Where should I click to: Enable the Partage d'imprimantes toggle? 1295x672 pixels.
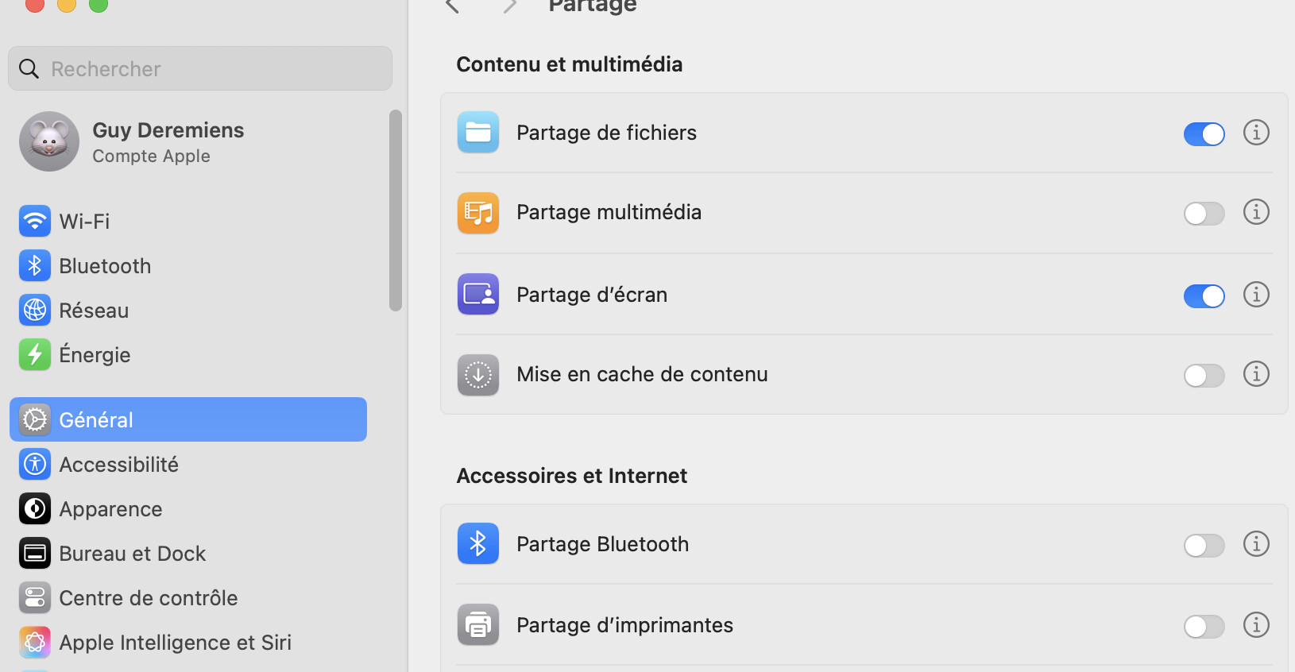point(1204,627)
